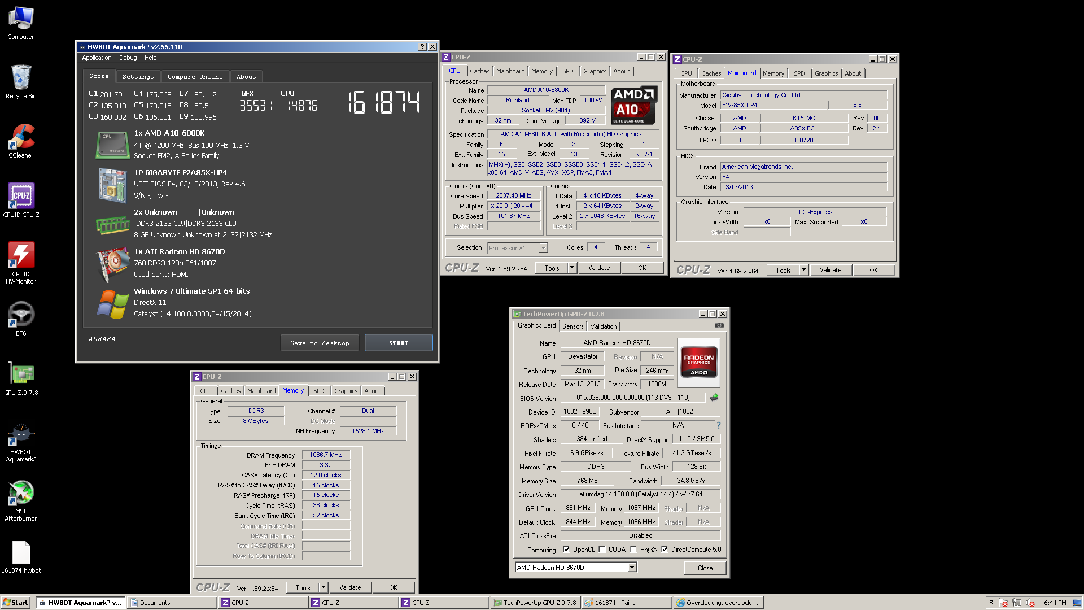Click the clock in system tray
This screenshot has width=1084, height=610.
(1055, 603)
